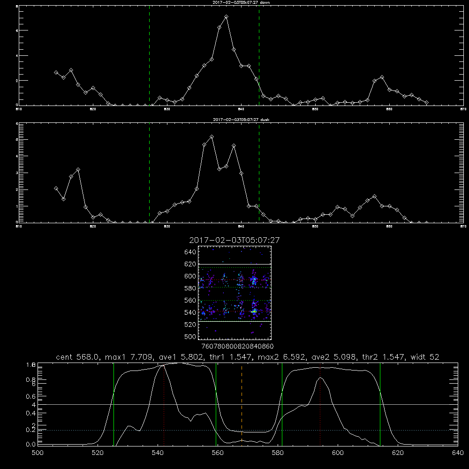Click the red dotted peak line near 594

point(320,404)
